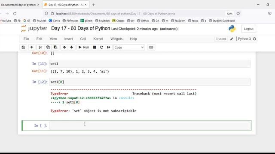
Task: Open the File menu
Action: pos(26,39)
